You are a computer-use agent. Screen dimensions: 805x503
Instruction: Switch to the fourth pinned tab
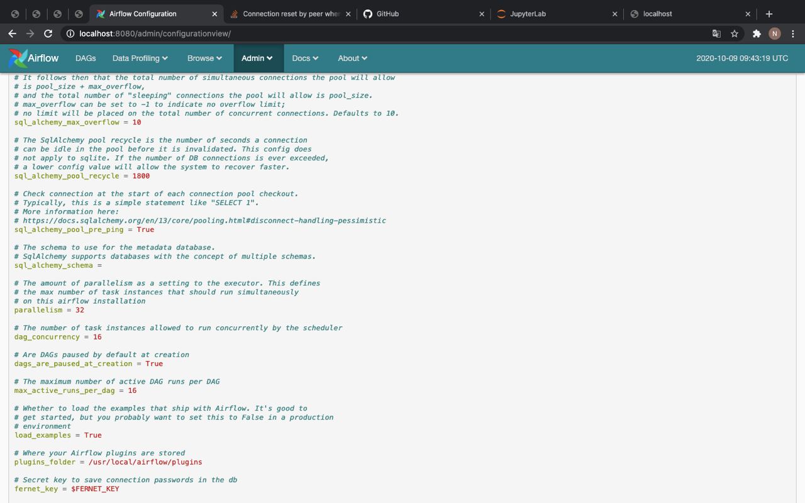tap(79, 14)
